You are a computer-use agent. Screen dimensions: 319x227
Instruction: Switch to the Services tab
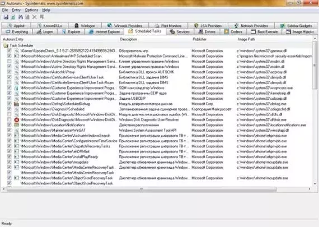click(180, 32)
